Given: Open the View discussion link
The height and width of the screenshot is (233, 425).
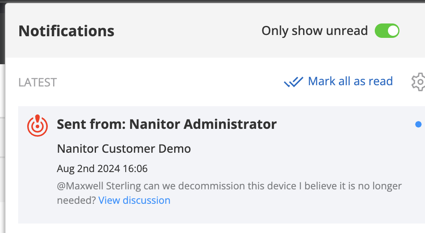Looking at the screenshot, I should coord(134,200).
